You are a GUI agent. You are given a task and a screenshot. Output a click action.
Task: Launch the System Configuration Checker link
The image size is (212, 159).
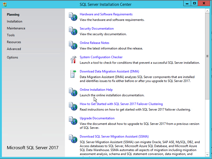tap(101, 57)
